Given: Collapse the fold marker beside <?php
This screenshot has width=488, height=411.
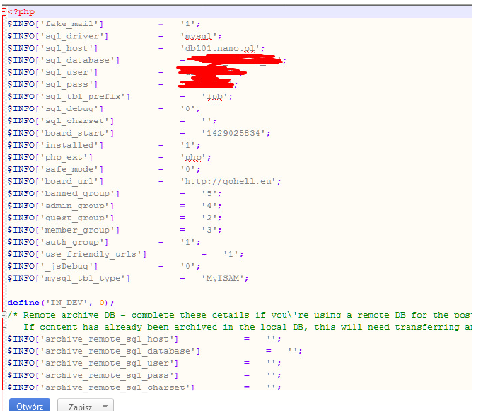Looking at the screenshot, I should coord(4,12).
